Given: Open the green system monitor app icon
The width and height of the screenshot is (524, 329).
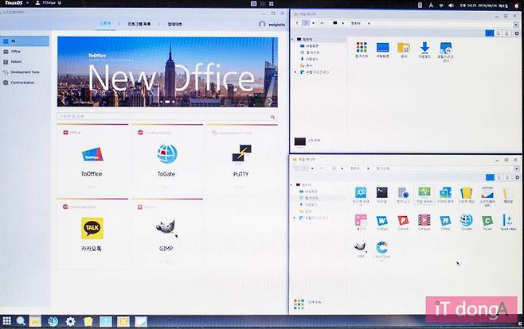Looking at the screenshot, I should coord(424,195).
